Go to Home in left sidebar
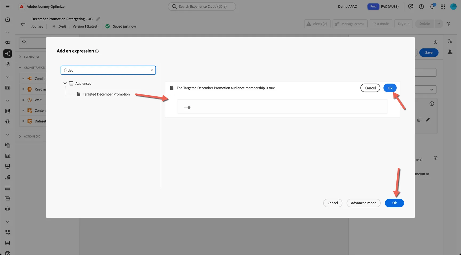The image size is (461, 255). [7, 19]
